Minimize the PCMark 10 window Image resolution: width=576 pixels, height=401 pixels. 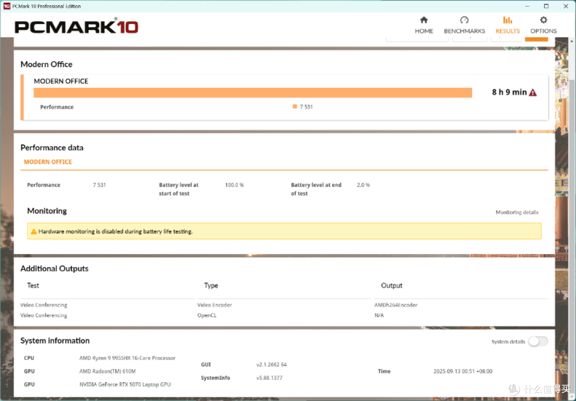[527, 6]
